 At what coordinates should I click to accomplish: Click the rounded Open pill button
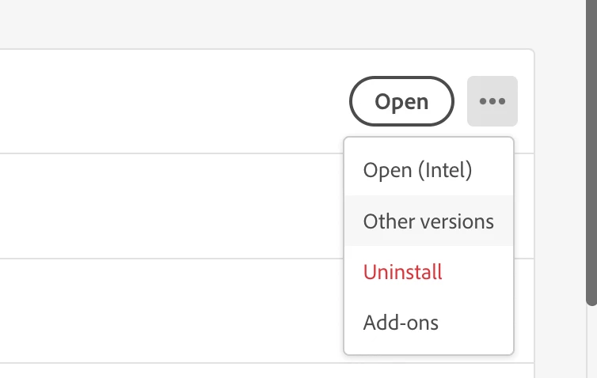point(401,101)
